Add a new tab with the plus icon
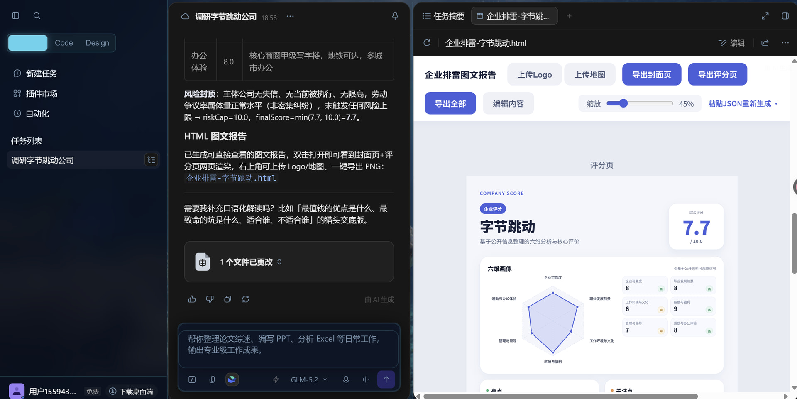This screenshot has width=797, height=399. point(569,16)
